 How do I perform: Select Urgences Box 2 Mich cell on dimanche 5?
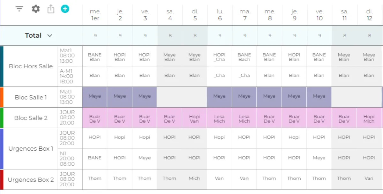(194, 179)
